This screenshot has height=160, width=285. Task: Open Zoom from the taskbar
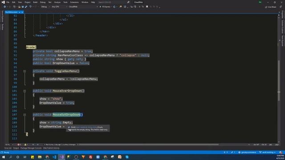(98, 157)
